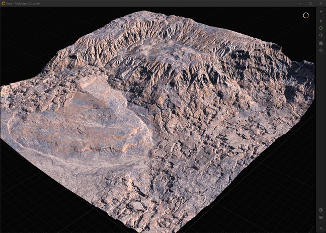Open the stacked layout view options icon
The height and width of the screenshot is (233, 326).
click(x=321, y=218)
